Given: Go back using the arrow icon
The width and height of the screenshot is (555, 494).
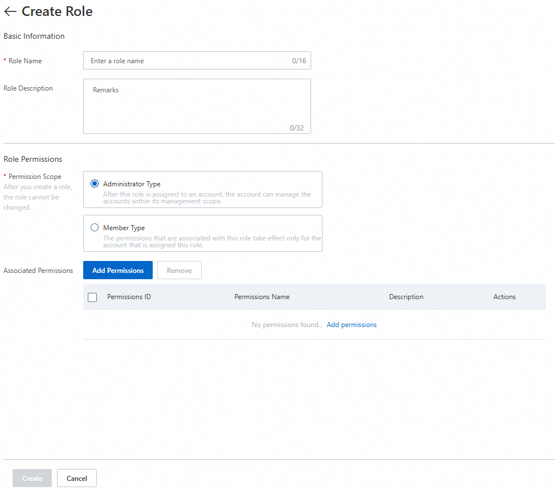Looking at the screenshot, I should click(x=10, y=11).
